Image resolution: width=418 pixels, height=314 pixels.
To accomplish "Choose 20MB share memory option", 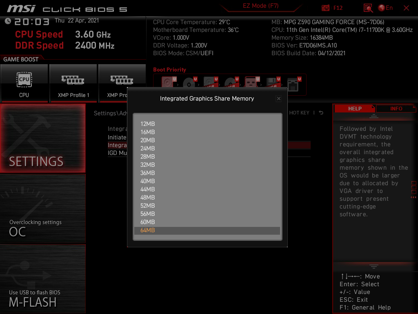I will (x=207, y=140).
